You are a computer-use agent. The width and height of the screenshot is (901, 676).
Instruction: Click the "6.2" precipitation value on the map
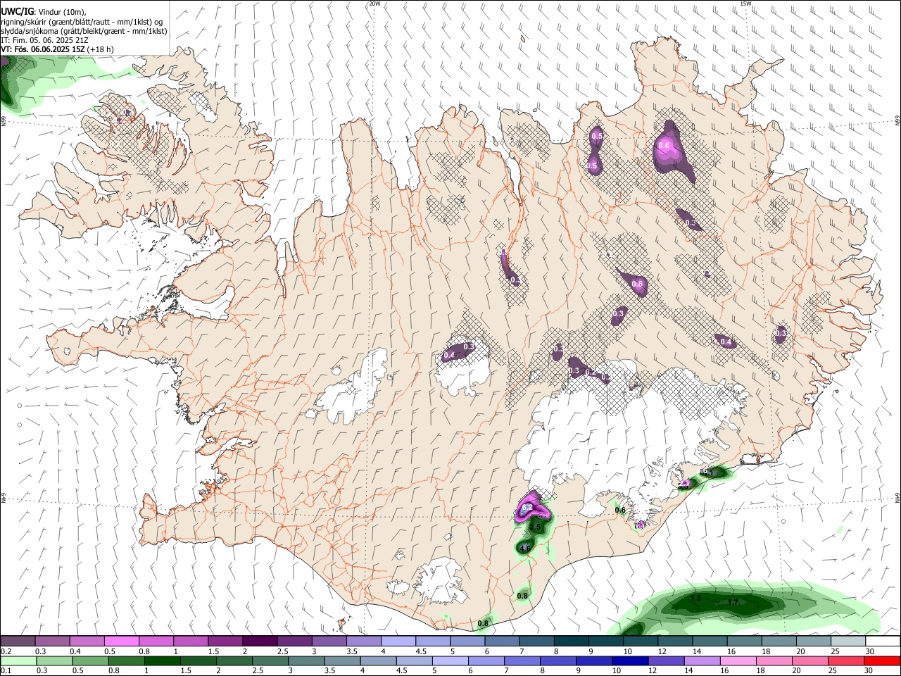[527, 508]
